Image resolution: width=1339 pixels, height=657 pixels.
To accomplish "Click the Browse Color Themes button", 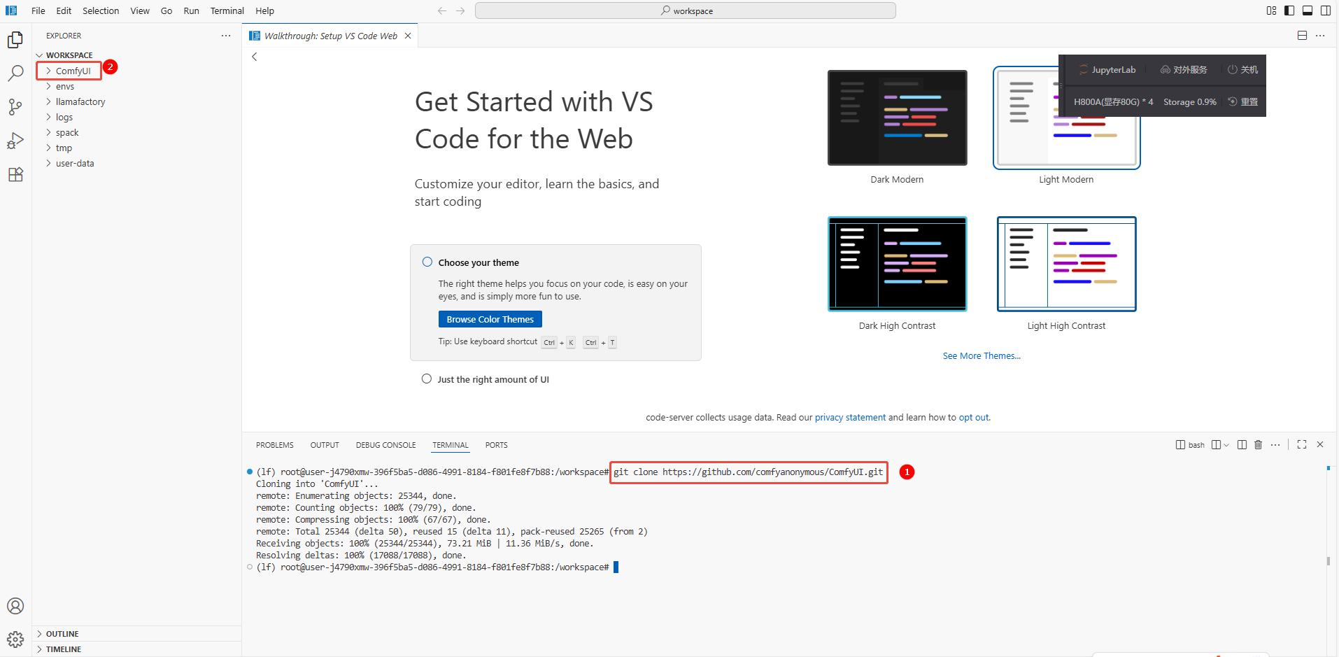I will click(490, 319).
